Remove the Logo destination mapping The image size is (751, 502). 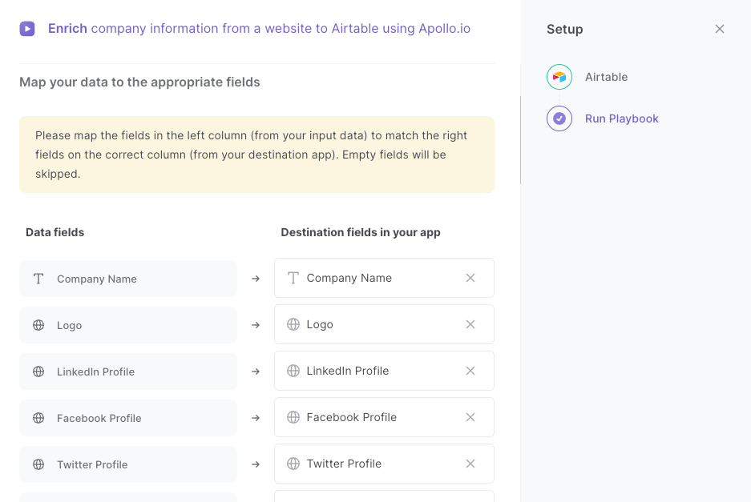pyautogui.click(x=470, y=324)
